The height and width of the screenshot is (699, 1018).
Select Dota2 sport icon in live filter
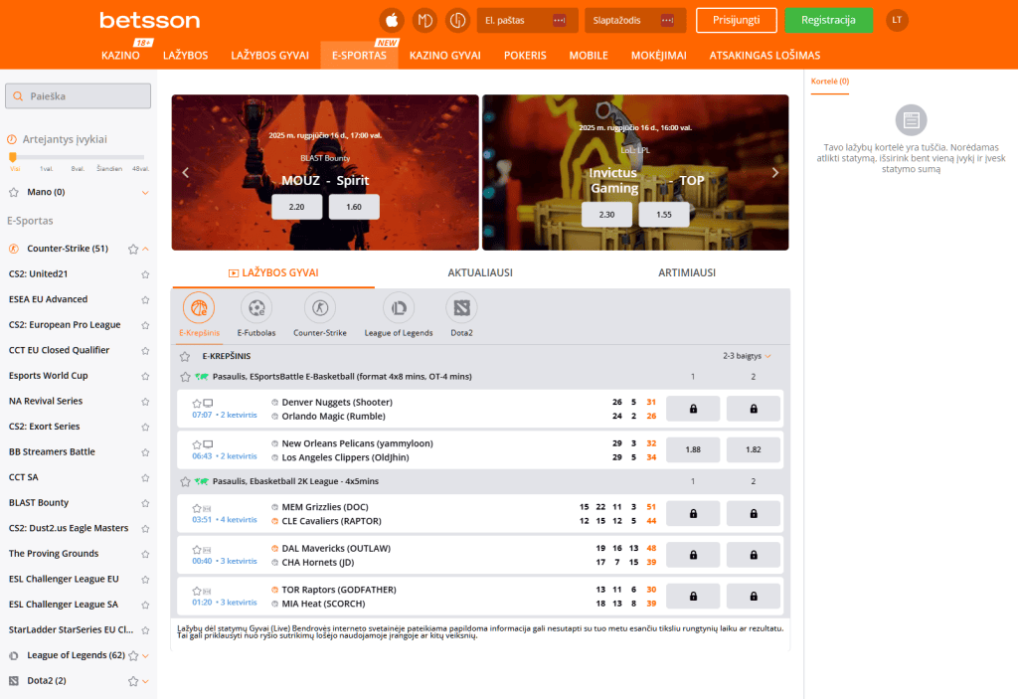click(461, 308)
